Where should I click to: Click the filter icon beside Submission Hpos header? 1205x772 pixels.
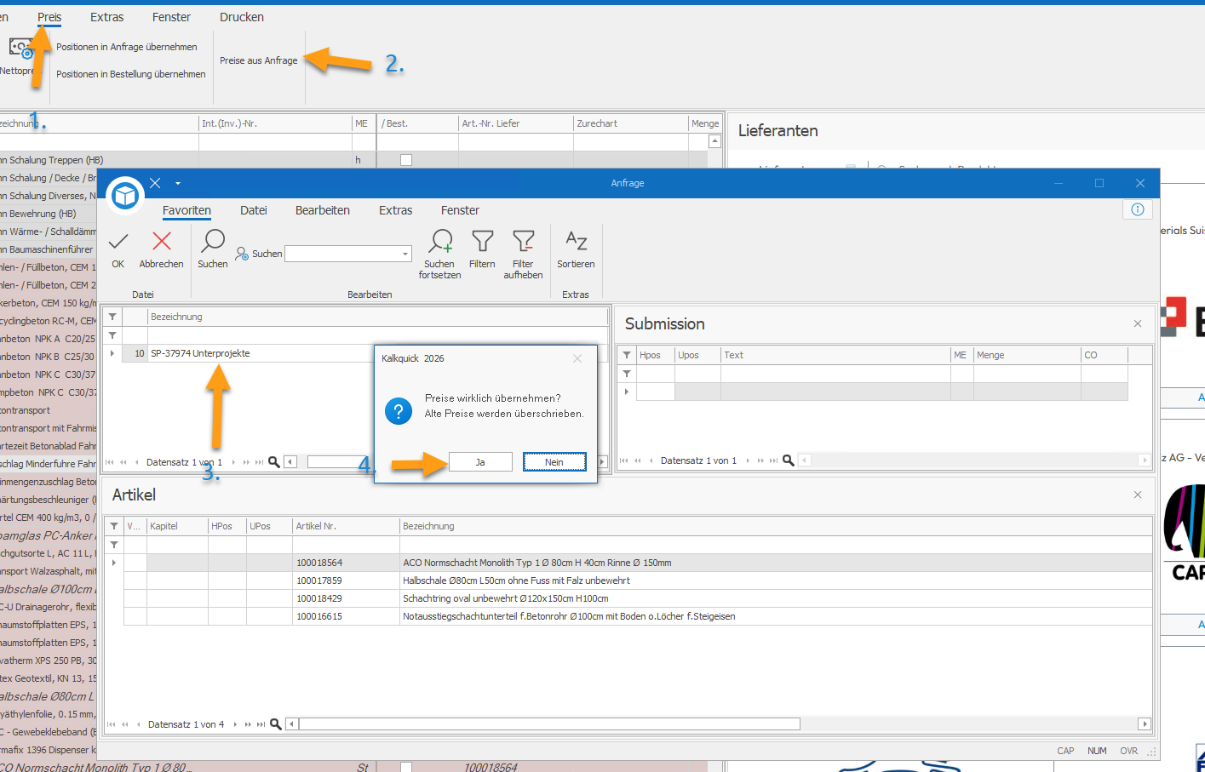(x=627, y=355)
